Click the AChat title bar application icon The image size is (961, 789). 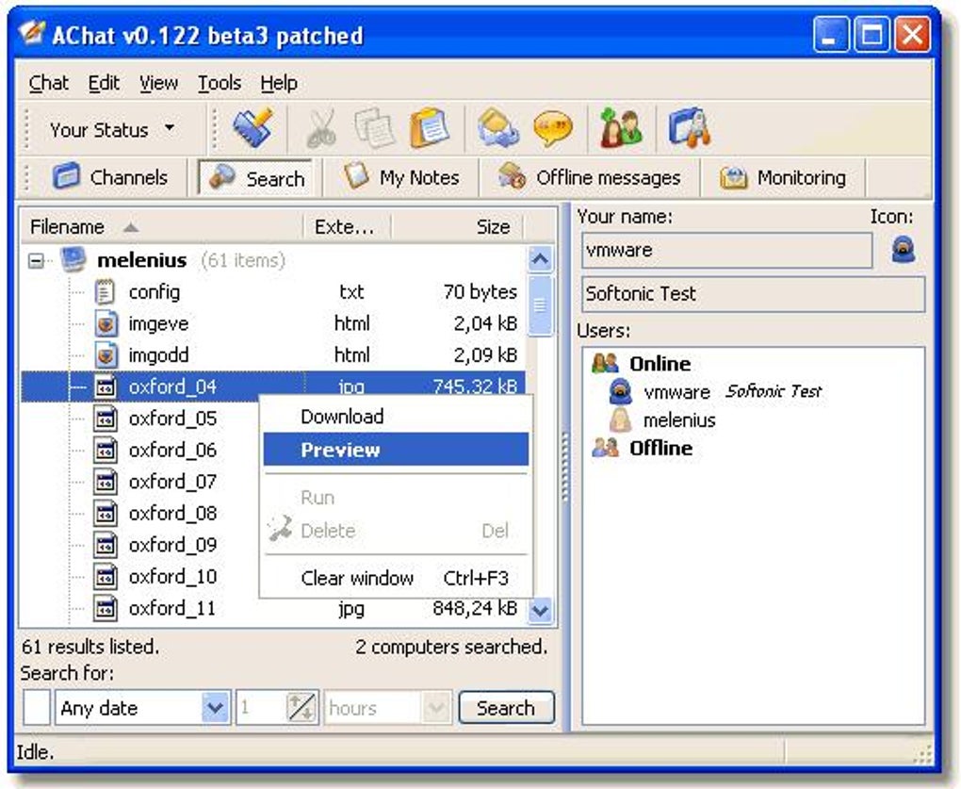tap(31, 34)
